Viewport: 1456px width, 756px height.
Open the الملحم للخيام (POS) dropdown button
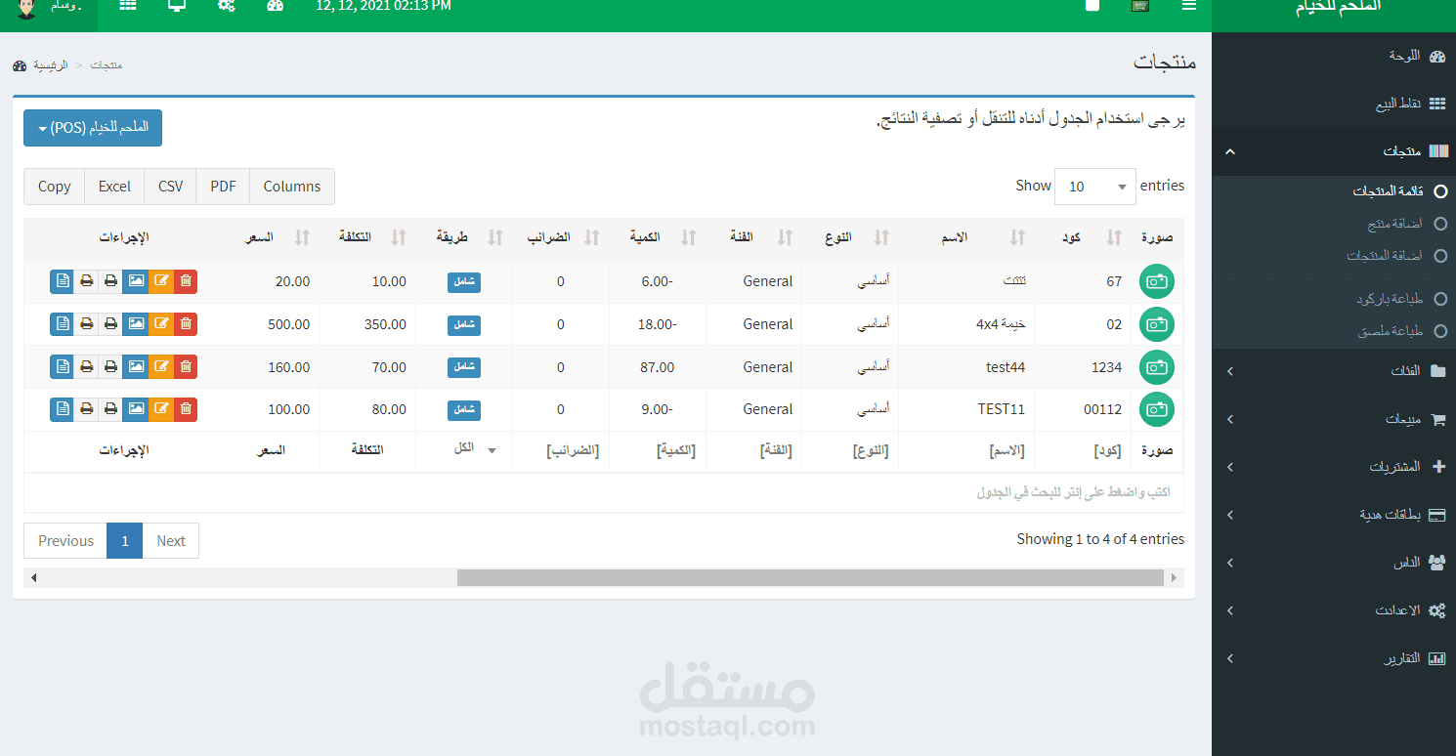click(93, 128)
